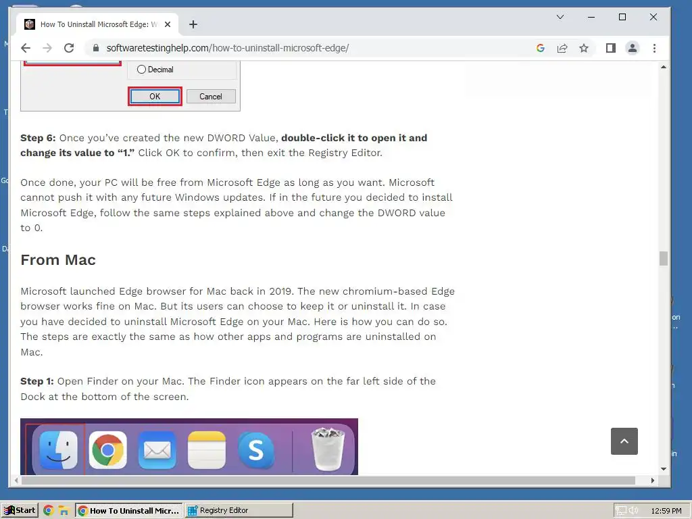The image size is (692, 519).
Task: Click the vertical scrollbar thumb
Action: 664,258
